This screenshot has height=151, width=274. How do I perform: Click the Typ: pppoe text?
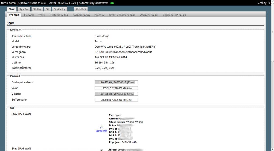pos(115,115)
